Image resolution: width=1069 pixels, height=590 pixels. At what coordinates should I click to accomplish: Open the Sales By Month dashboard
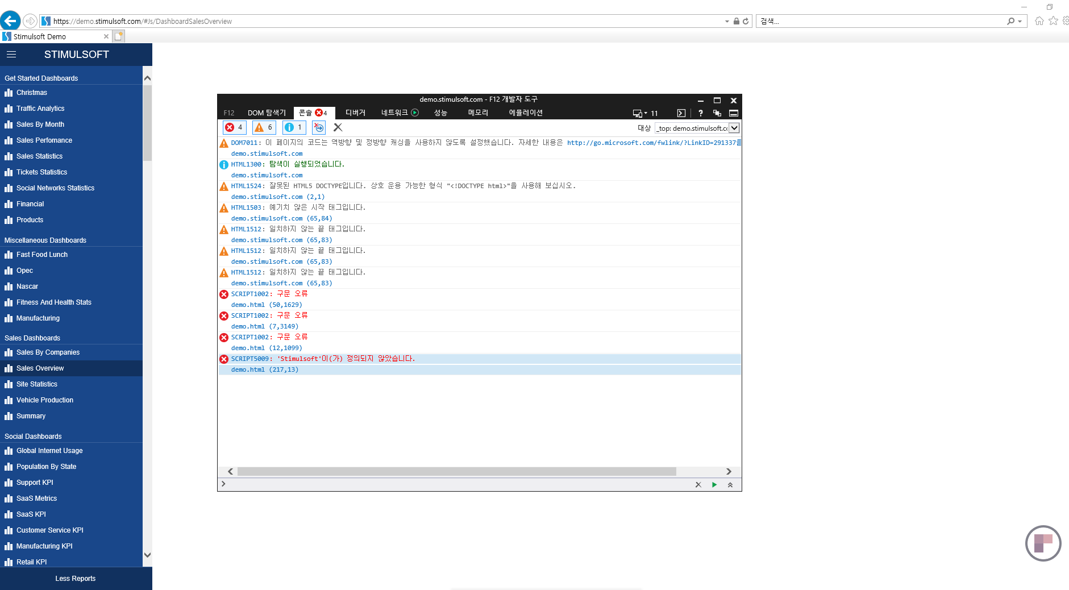click(71, 124)
